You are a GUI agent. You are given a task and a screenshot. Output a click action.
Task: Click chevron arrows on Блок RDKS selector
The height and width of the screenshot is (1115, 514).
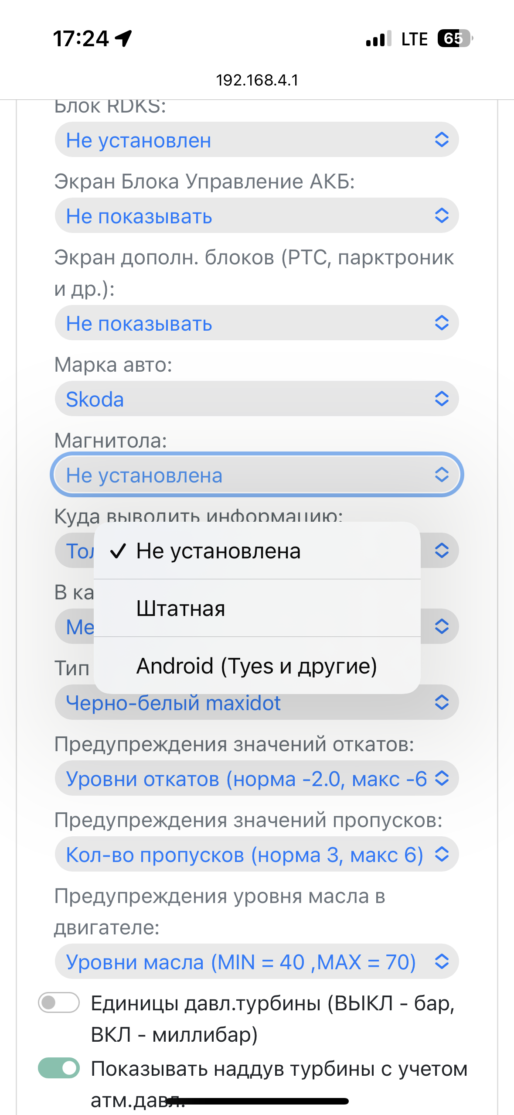coord(442,140)
